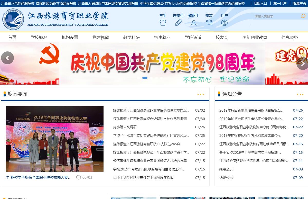Open the 在校生 pencil icon

pos(178,23)
